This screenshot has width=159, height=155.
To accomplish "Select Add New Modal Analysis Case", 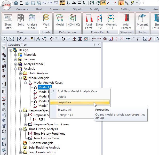I will tap(77, 91).
